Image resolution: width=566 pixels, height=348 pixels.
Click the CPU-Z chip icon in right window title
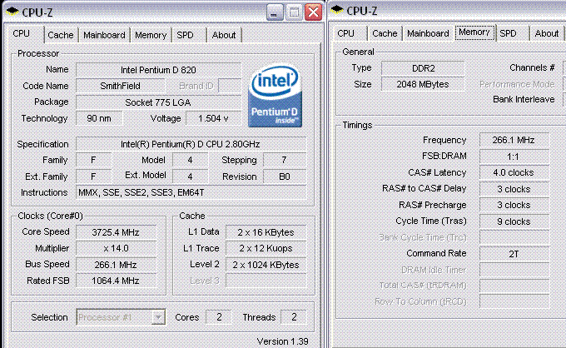[x=337, y=10]
